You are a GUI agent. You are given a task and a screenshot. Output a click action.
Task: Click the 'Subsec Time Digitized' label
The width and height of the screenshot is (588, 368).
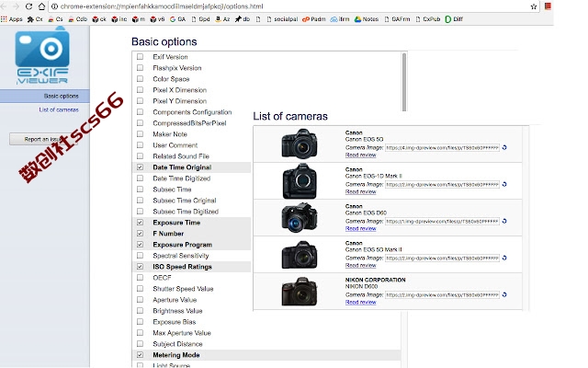tap(186, 212)
